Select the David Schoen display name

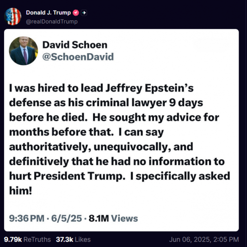[x=75, y=45]
